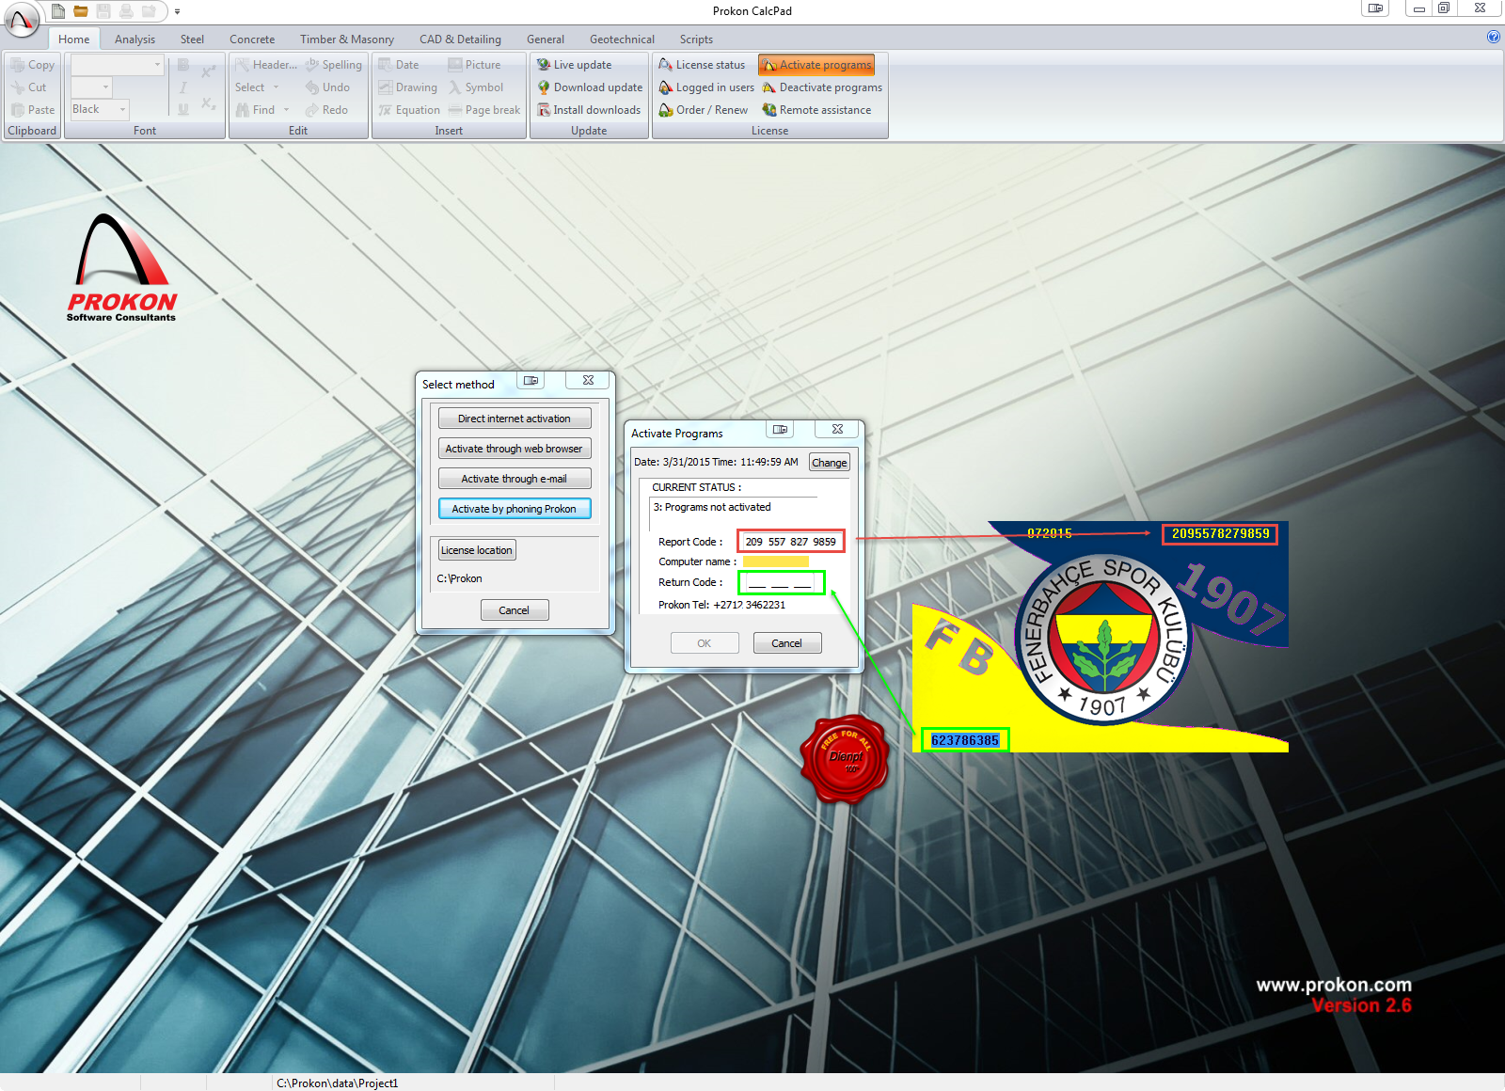Viewport: 1505px width, 1091px height.
Task: Insert a Drawing
Action: point(408,87)
